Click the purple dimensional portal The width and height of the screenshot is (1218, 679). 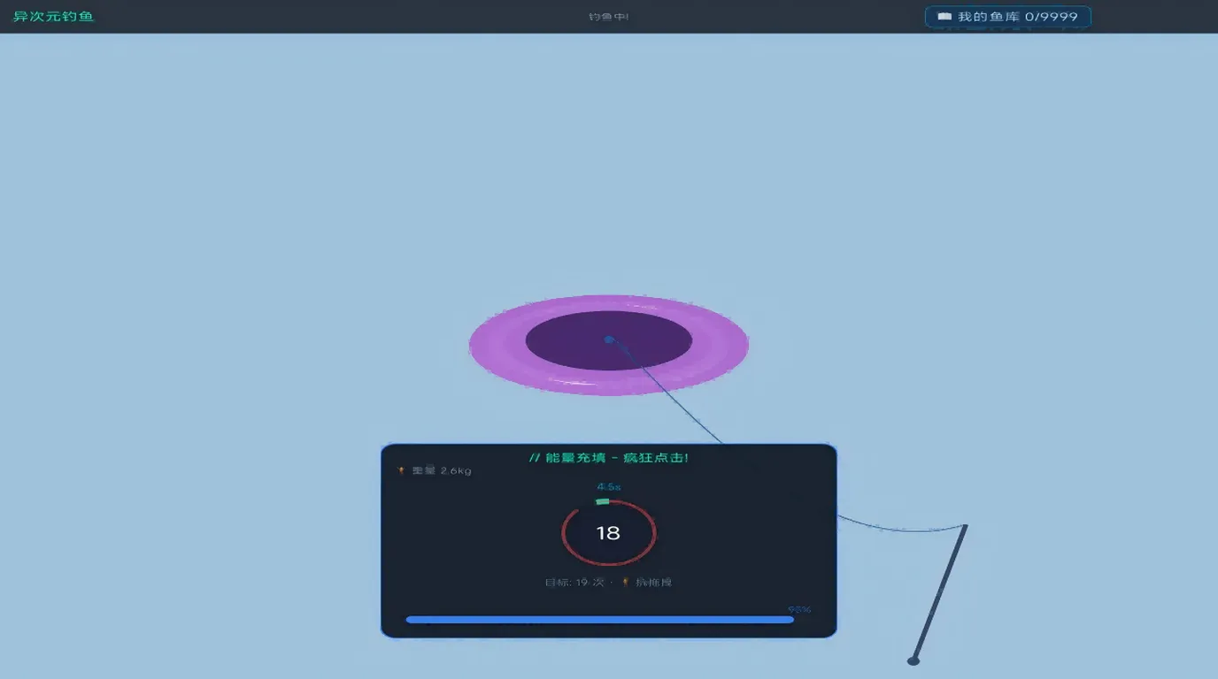(x=609, y=344)
